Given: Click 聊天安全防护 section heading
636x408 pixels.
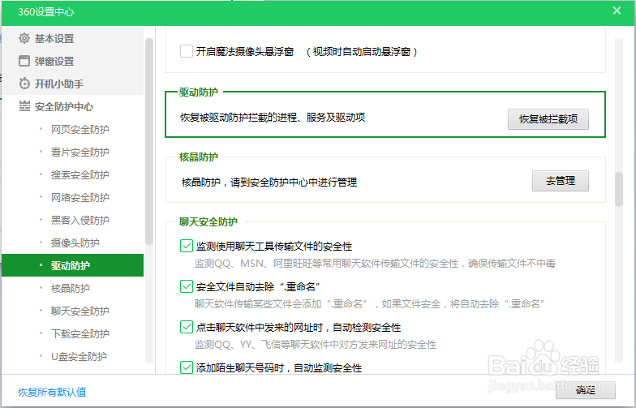Looking at the screenshot, I should coord(208,222).
